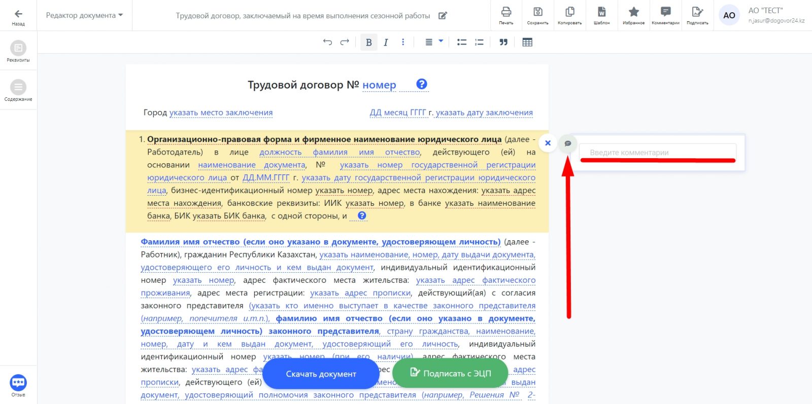
Task: Undo the last edit
Action: [x=327, y=42]
